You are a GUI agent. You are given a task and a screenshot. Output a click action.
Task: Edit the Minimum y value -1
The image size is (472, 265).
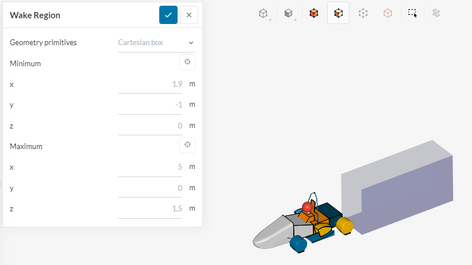(x=150, y=105)
